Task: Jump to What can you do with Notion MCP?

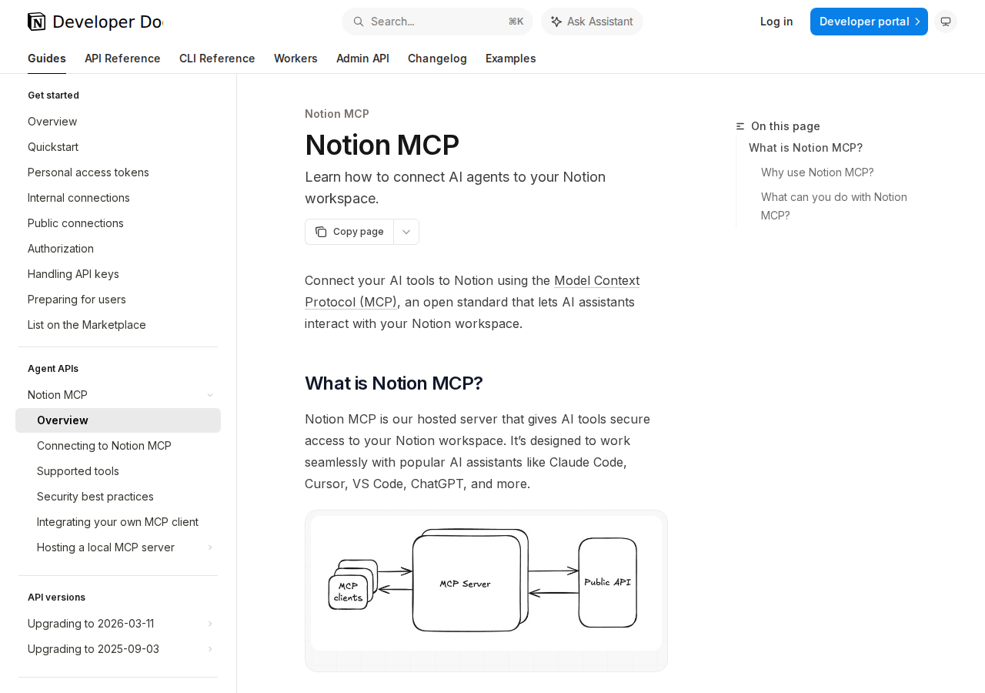Action: [x=834, y=206]
